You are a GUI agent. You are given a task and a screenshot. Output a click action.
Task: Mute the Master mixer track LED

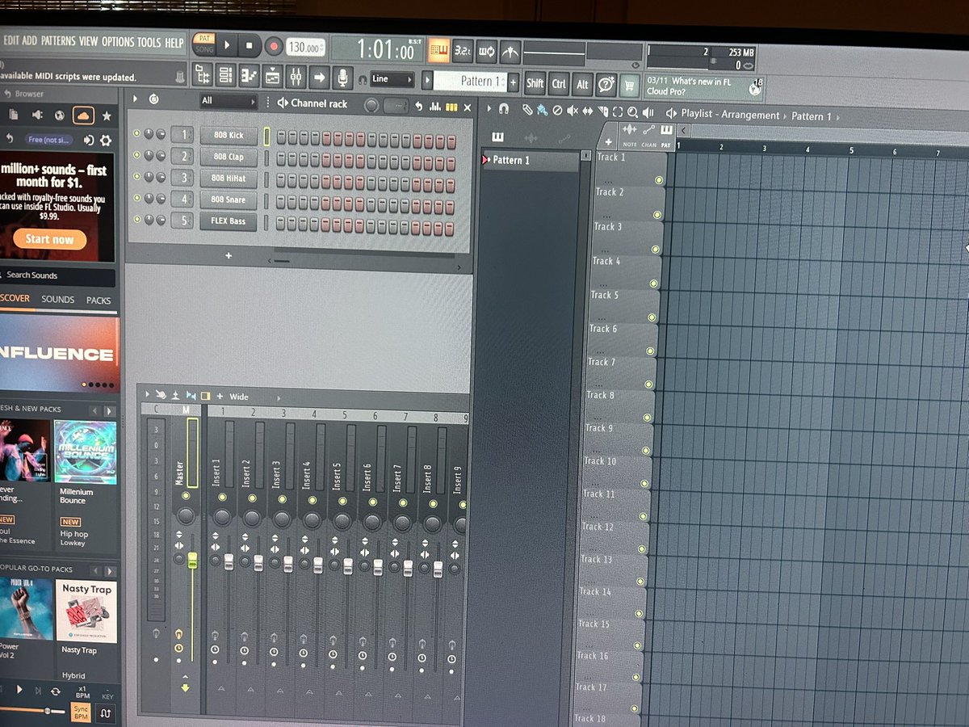click(187, 496)
